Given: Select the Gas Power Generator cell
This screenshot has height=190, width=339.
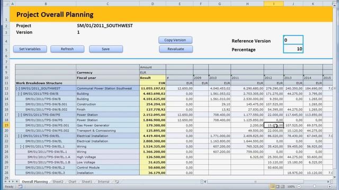Looking at the screenshot, I should 108,126.
